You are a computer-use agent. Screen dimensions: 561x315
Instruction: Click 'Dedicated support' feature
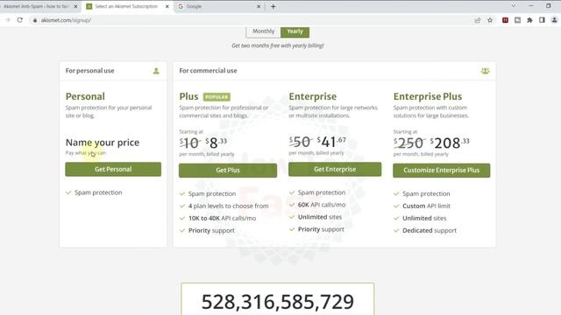[430, 231]
